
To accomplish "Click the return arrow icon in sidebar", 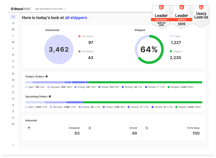I will pyautogui.click(x=13, y=36).
